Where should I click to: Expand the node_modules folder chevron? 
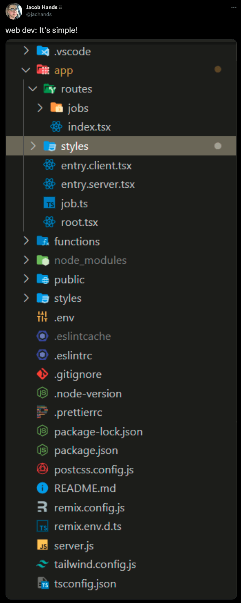[x=26, y=260]
